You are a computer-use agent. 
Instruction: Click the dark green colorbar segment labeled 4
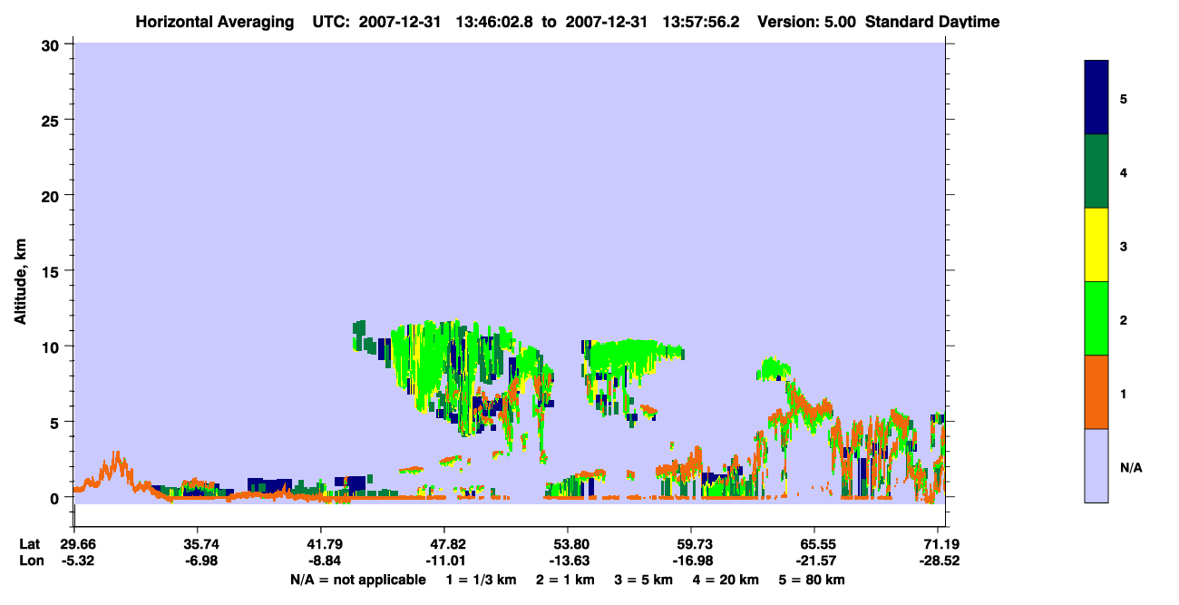click(1096, 171)
